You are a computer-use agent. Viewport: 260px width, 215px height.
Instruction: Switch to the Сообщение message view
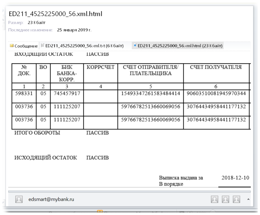click(x=26, y=46)
